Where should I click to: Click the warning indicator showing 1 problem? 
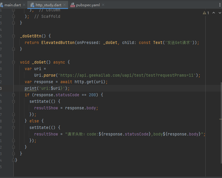coord(206,13)
